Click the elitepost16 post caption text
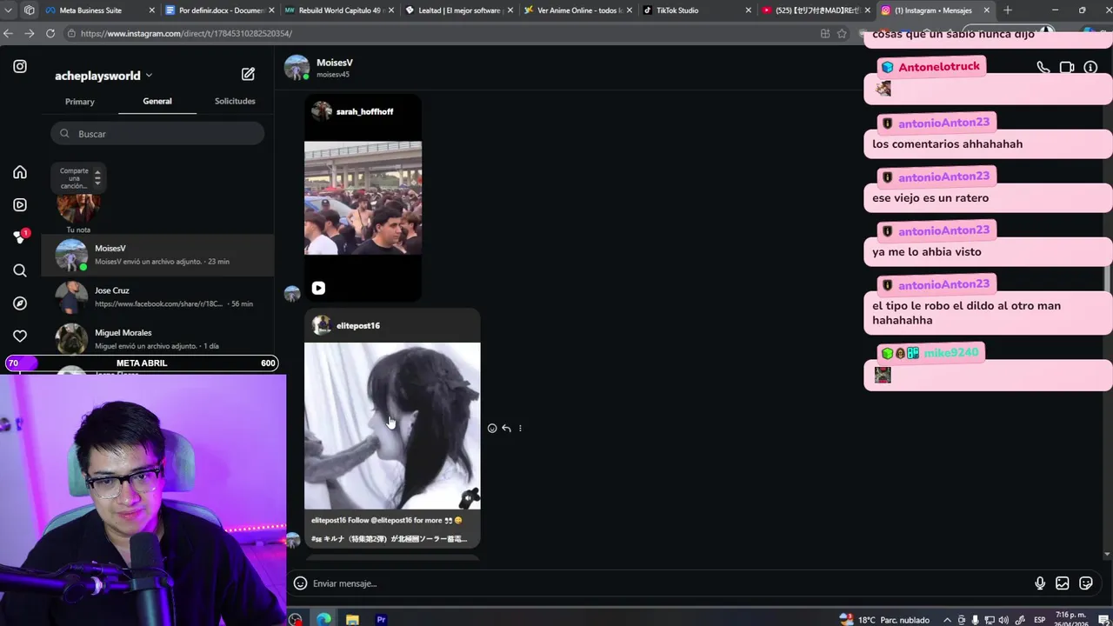 pos(390,529)
